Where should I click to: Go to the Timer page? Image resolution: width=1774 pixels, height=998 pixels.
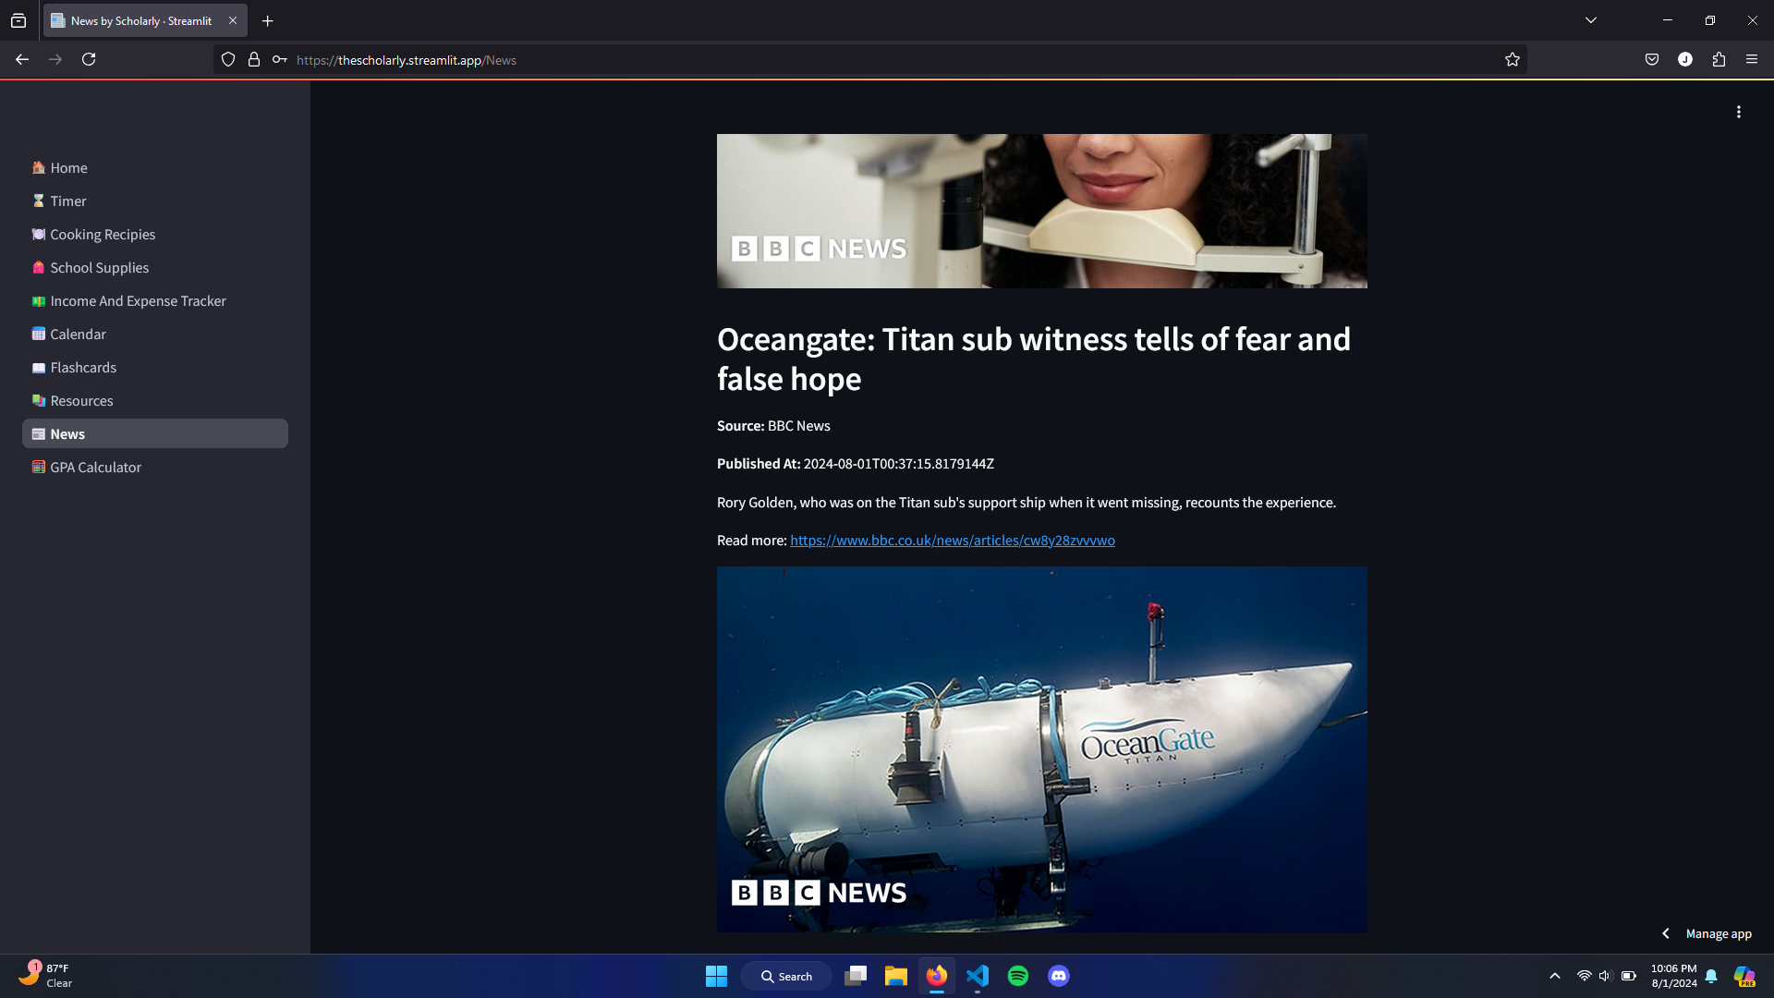[68, 201]
